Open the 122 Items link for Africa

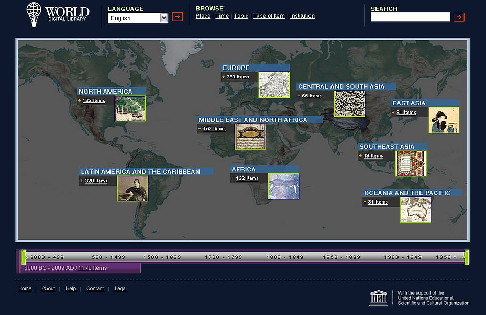click(x=247, y=178)
